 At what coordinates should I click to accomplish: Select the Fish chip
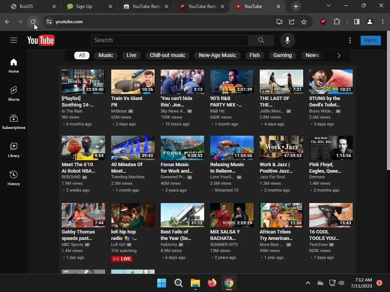tap(255, 56)
